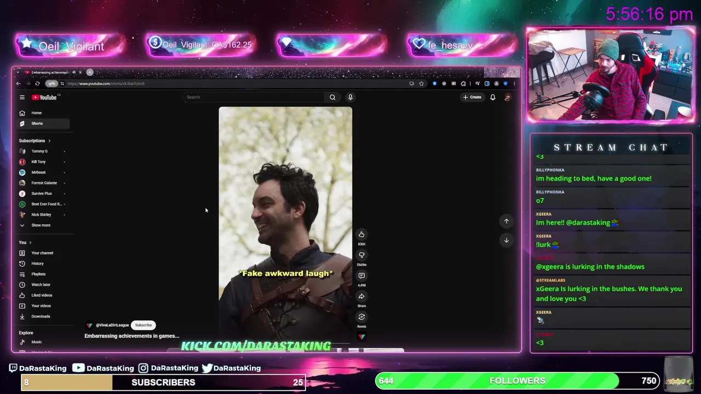Open Your videos
The image size is (701, 394).
point(43,306)
